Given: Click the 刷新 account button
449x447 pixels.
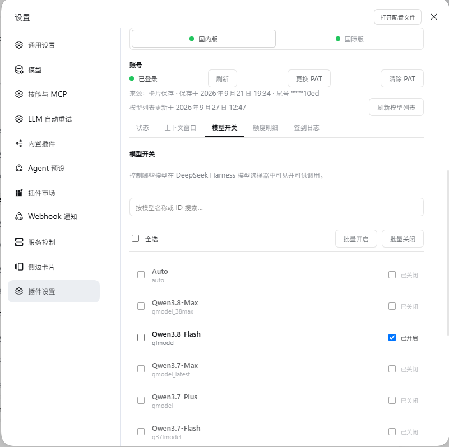Looking at the screenshot, I should coord(223,78).
